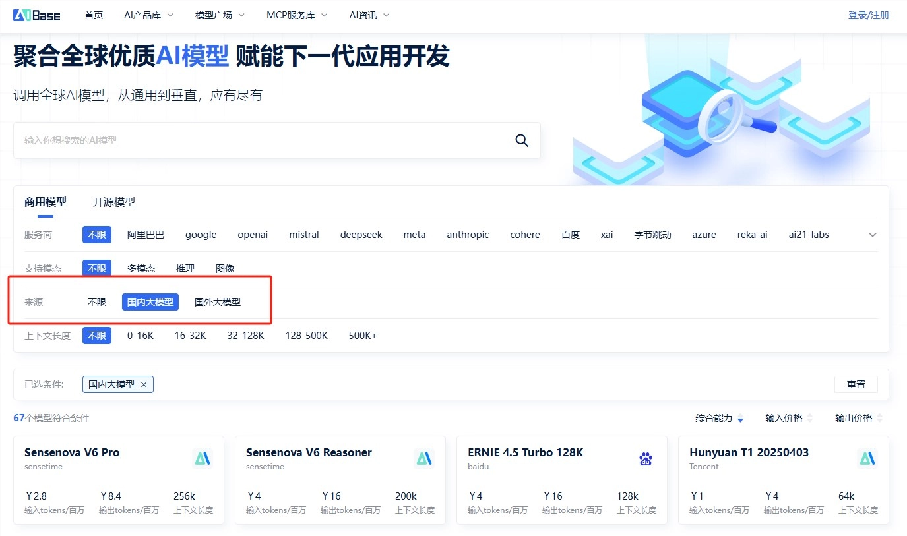Filter providers by deepseek
Image resolution: width=907 pixels, height=536 pixels.
(x=361, y=235)
